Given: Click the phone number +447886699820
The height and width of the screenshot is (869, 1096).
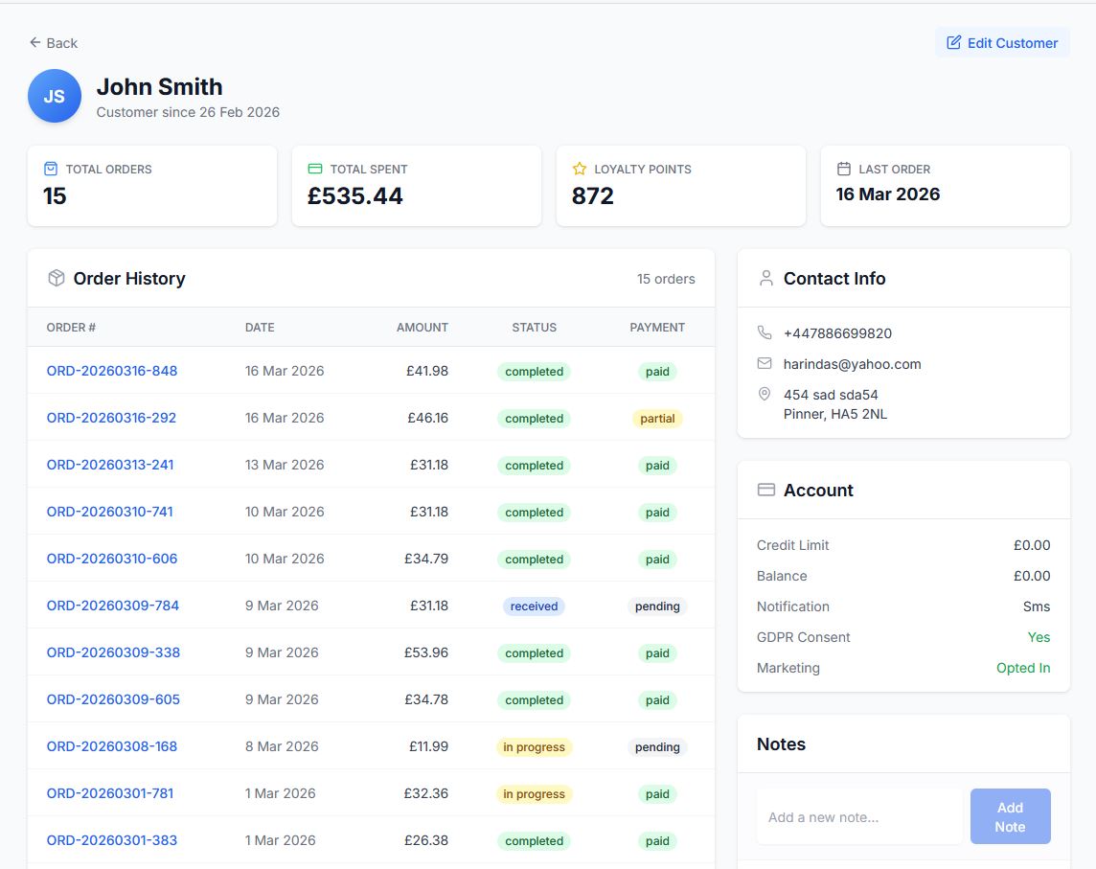Looking at the screenshot, I should [x=837, y=332].
